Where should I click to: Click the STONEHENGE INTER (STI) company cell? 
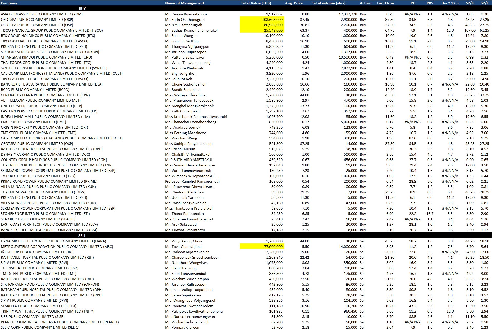coord(45,214)
